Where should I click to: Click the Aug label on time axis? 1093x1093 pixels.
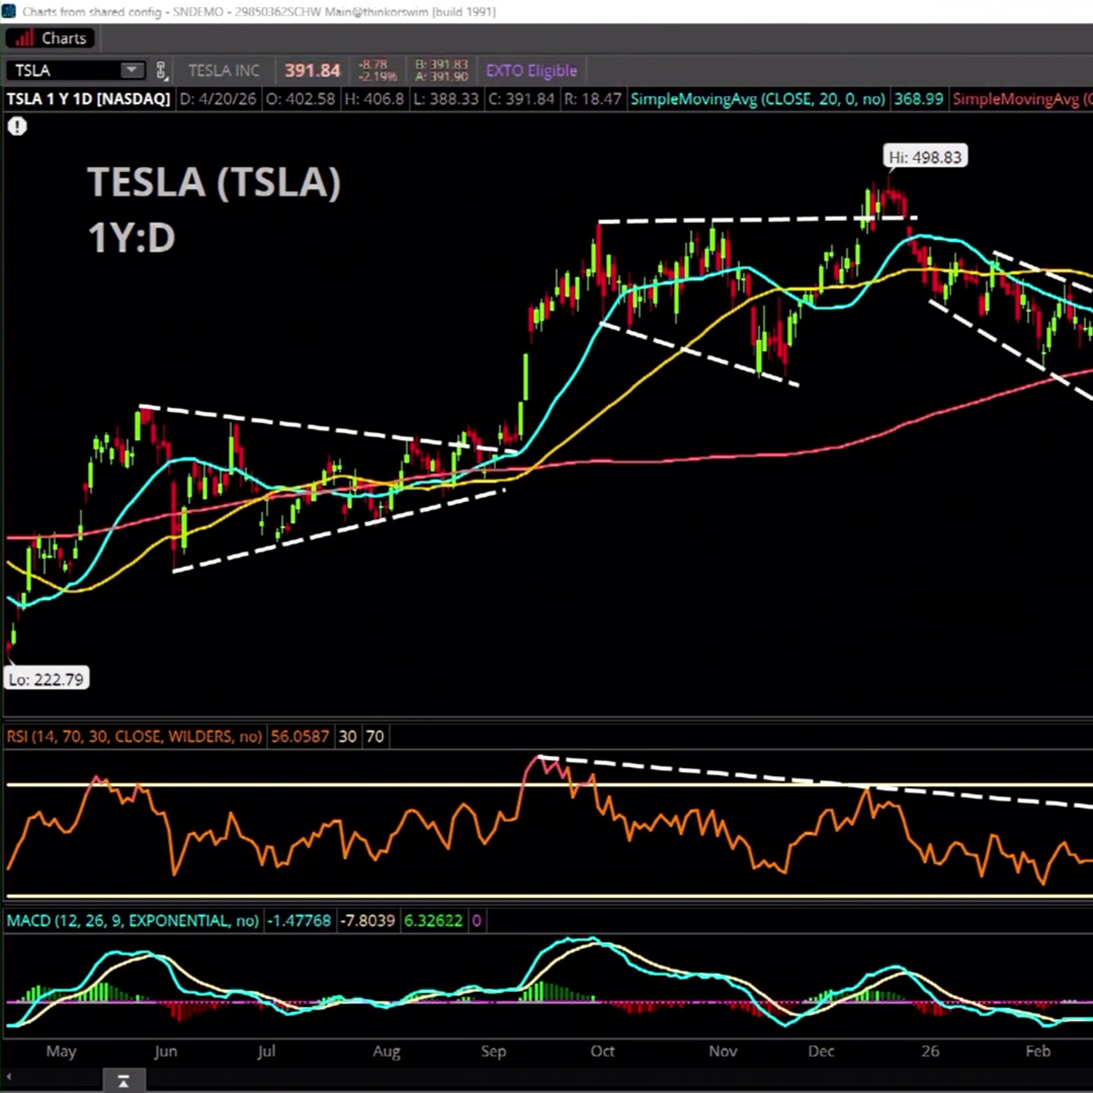[387, 1051]
